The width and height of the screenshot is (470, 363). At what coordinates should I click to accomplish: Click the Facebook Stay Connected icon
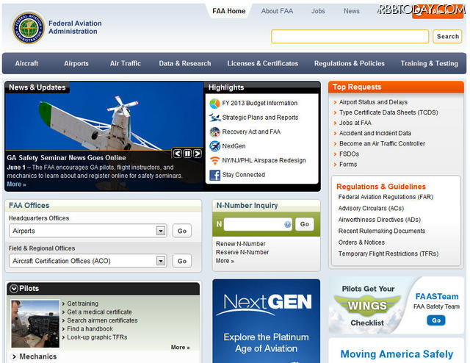pyautogui.click(x=214, y=175)
